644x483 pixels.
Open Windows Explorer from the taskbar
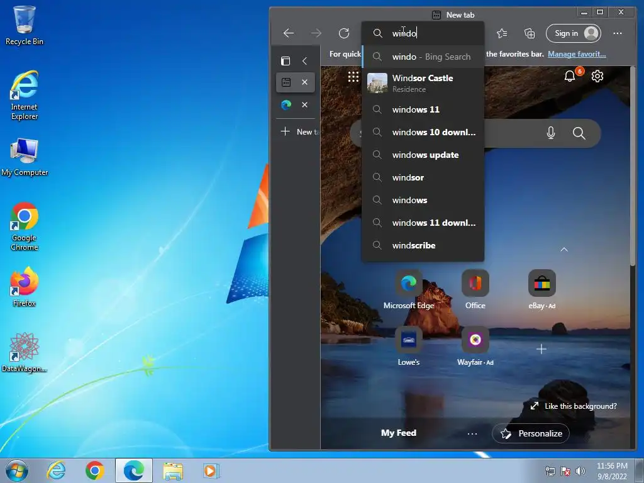point(173,470)
